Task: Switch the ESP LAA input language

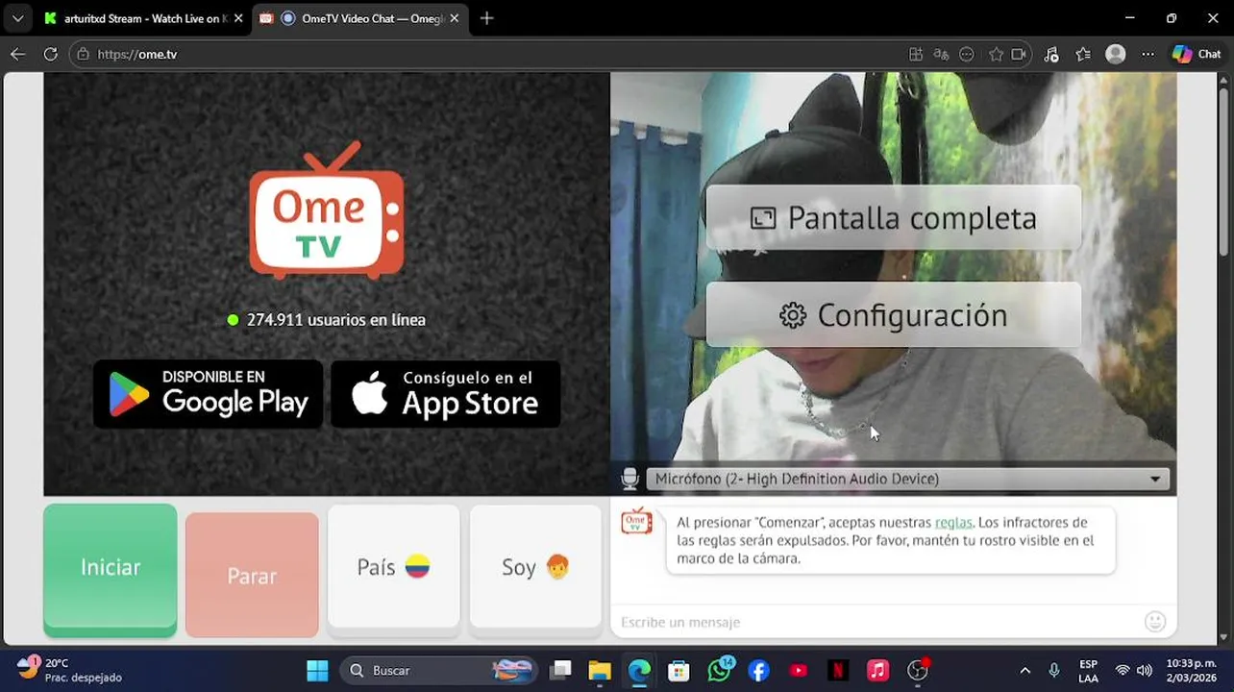Action: coord(1088,670)
